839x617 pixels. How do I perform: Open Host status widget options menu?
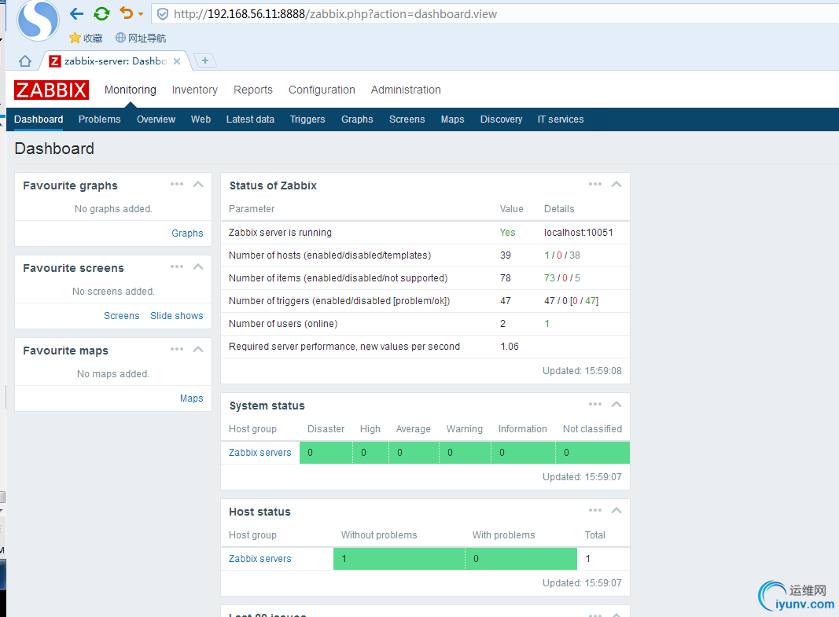595,510
